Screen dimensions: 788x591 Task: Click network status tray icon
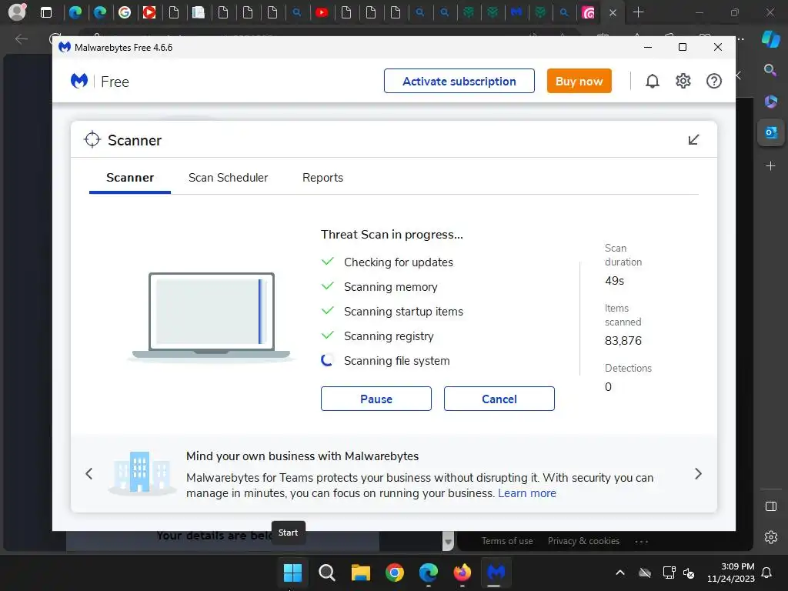click(669, 573)
